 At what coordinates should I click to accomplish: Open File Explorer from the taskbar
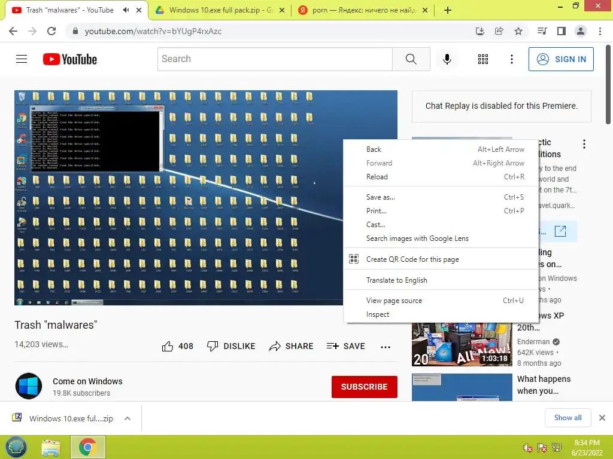click(x=51, y=448)
